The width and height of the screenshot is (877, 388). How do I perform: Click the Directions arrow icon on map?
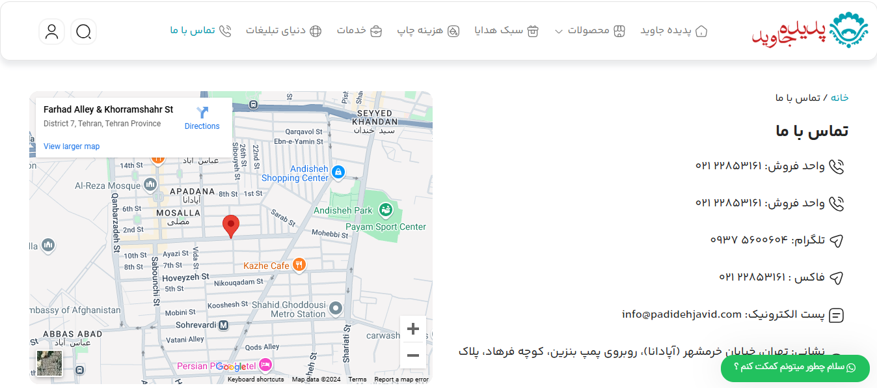click(x=202, y=113)
